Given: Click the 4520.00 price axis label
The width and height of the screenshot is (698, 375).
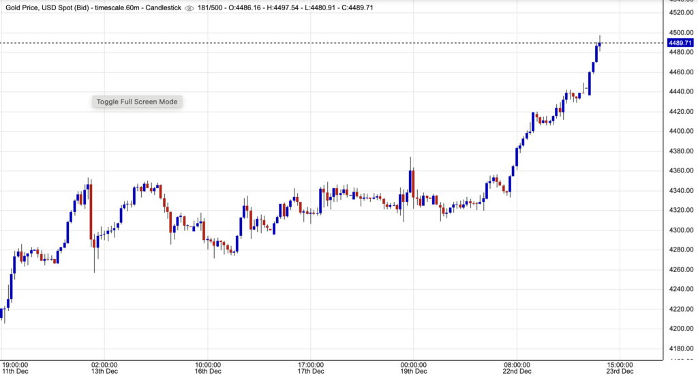Looking at the screenshot, I should [681, 12].
